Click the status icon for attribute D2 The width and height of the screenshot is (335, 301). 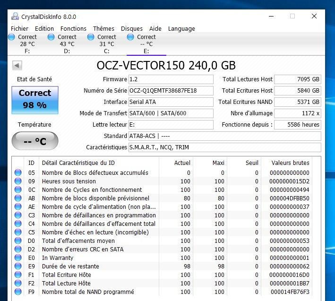coord(18,249)
